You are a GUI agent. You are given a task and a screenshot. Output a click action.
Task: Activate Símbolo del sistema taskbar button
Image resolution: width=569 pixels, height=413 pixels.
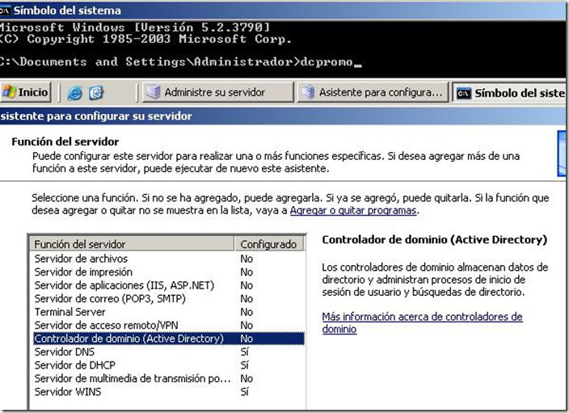[509, 93]
